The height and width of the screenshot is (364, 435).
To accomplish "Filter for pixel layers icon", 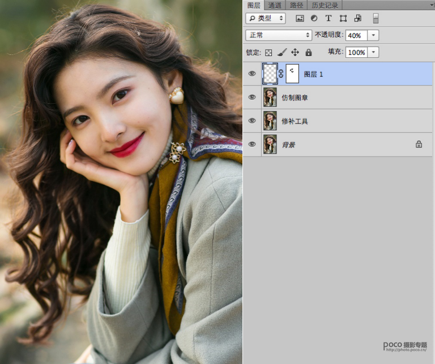I will [x=300, y=18].
